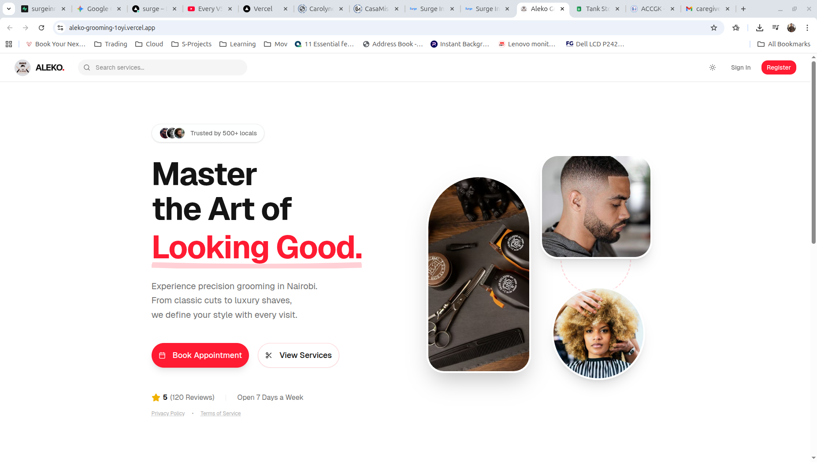Open the Learning bookmarks folder
The image size is (817, 462).
(238, 44)
